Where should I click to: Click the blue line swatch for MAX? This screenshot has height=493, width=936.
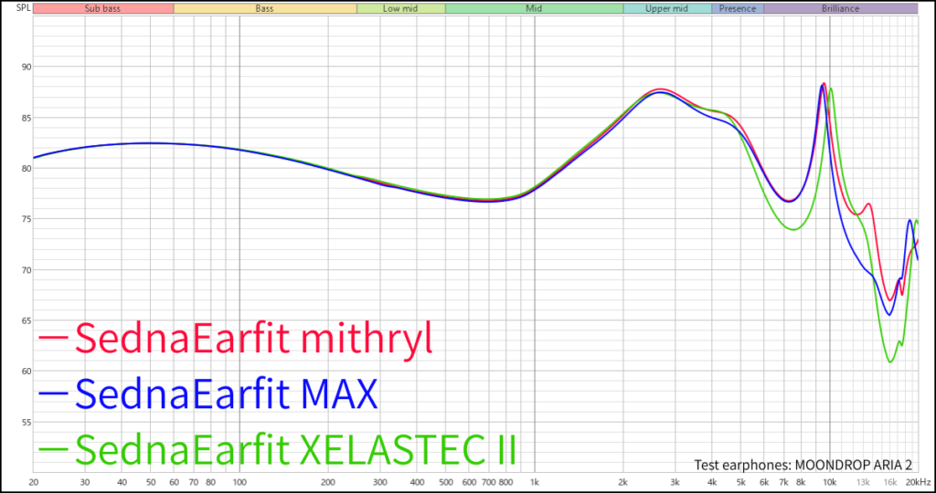pyautogui.click(x=54, y=394)
